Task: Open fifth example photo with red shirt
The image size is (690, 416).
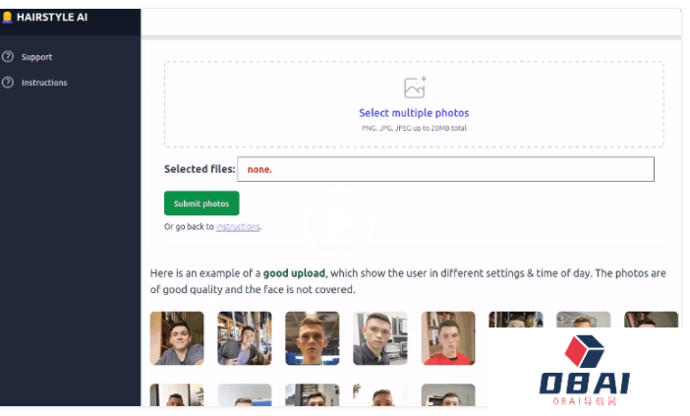Action: pos(448,338)
